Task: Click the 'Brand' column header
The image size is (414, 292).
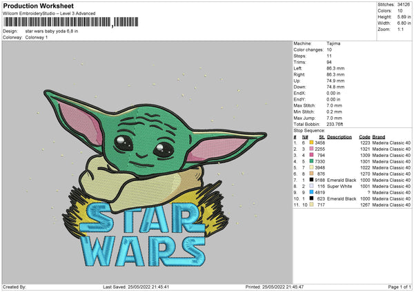Action: click(x=379, y=137)
